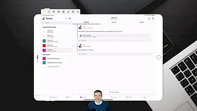Click the fullscreen icon in the mirroring toolbar
197x111 pixels.
point(49,12)
